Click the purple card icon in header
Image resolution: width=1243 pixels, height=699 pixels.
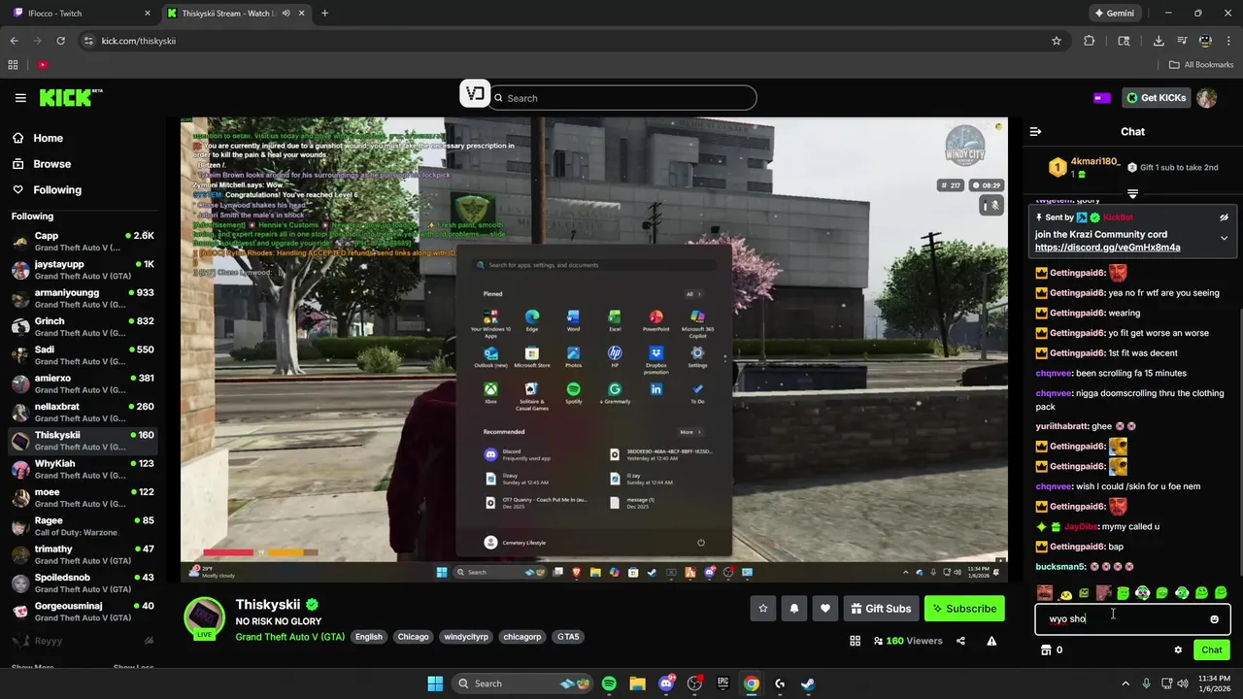[x=1102, y=98]
